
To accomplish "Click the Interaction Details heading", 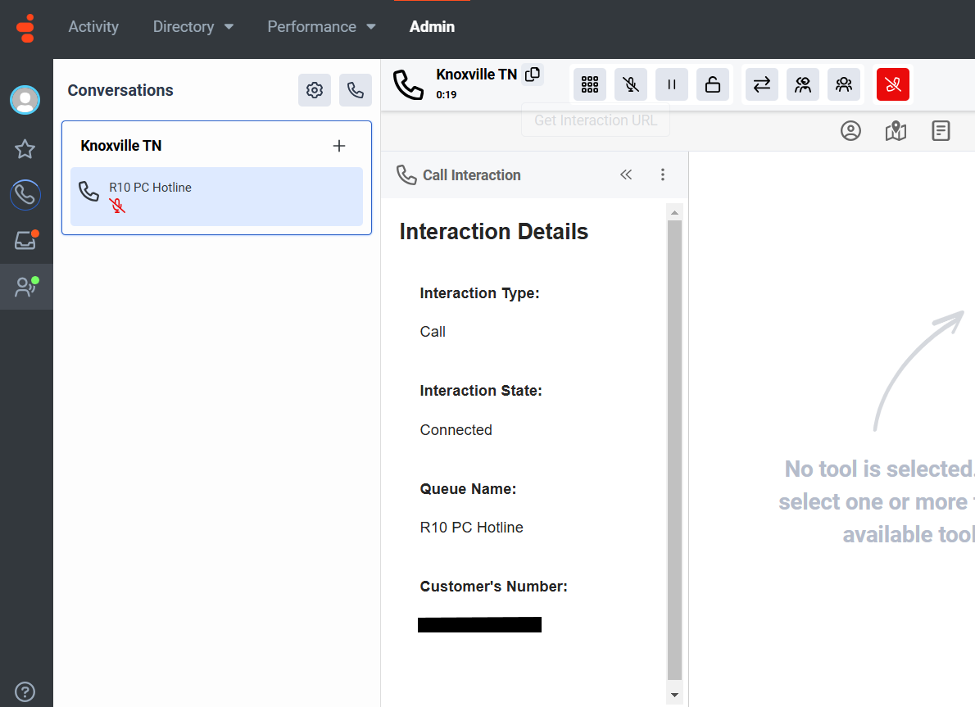I will [494, 231].
